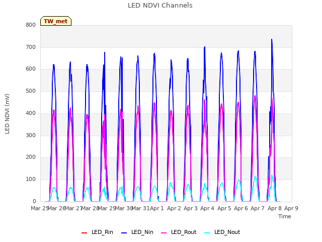Click the Mar 29 x-axis label
322x242 pixels.
point(107,208)
